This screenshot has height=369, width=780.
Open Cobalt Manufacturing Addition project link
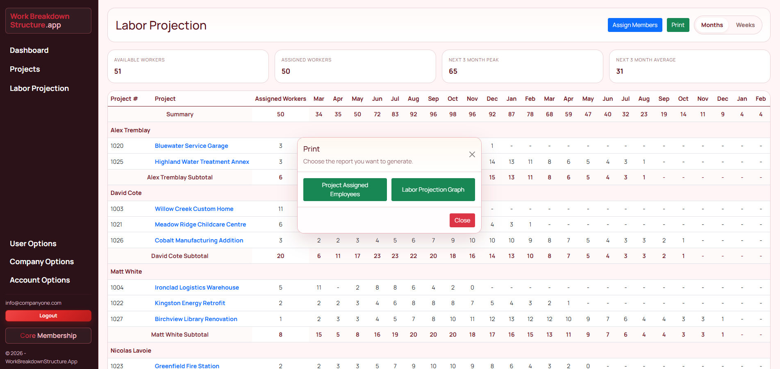[x=199, y=240]
